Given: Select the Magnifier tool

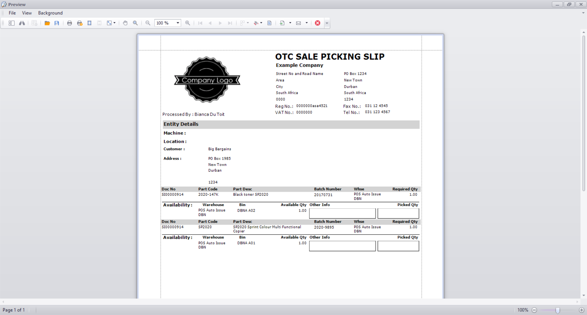Looking at the screenshot, I should pos(135,23).
